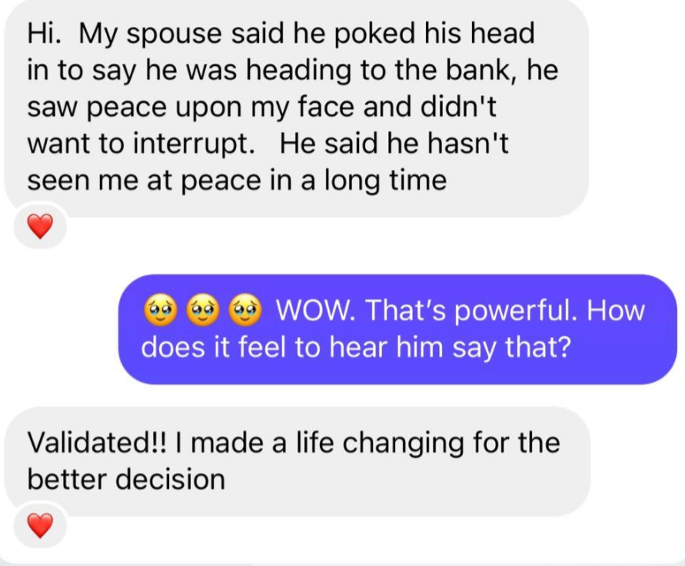The width and height of the screenshot is (685, 566).
Task: Click the word 'spouse' in first message
Action: coord(174,35)
